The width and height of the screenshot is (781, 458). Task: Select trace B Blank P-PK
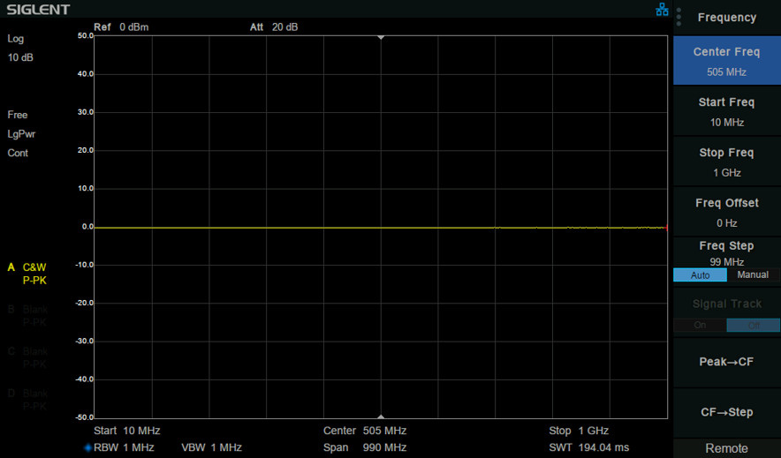click(27, 316)
